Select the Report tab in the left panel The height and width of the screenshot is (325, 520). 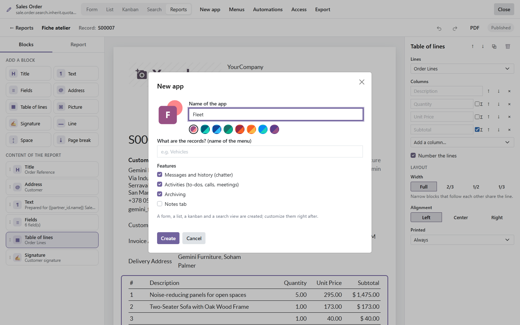(78, 44)
